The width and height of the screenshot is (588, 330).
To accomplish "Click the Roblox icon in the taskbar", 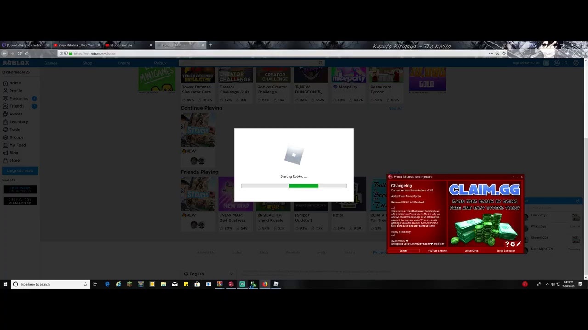I will coord(276,284).
